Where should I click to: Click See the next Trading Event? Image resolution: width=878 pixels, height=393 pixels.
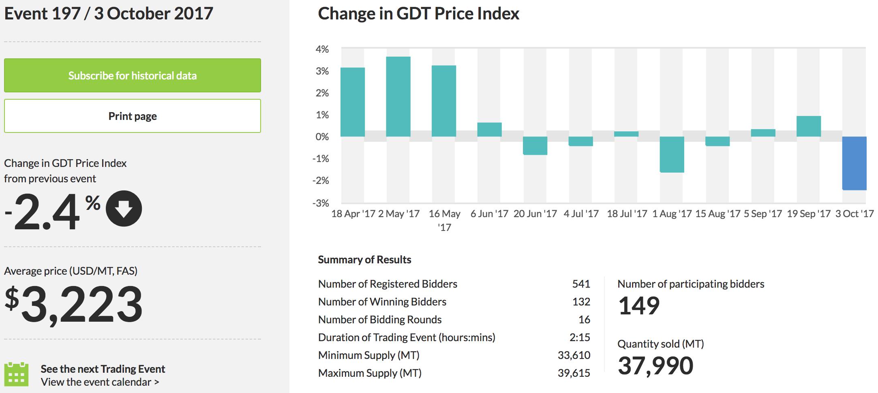tap(103, 369)
